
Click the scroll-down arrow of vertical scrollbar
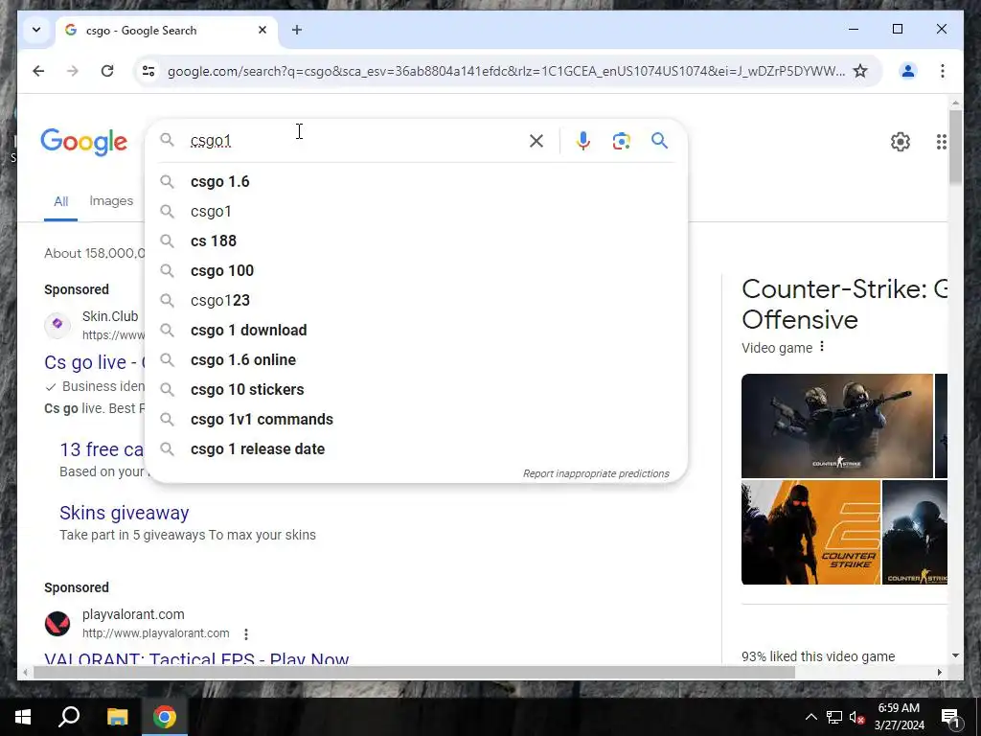(955, 655)
